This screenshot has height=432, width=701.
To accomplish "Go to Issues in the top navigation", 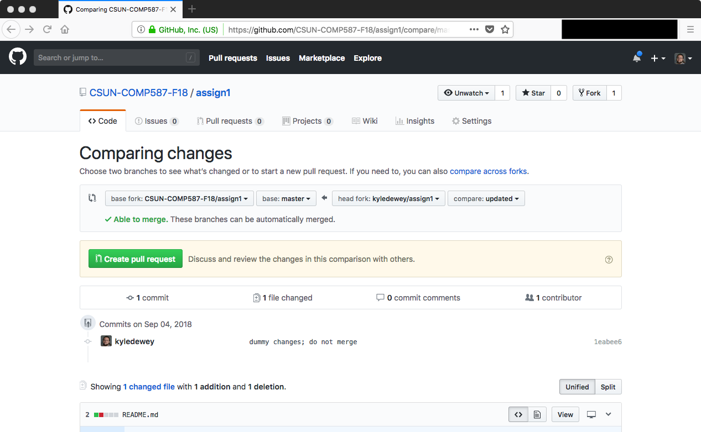I will point(278,58).
